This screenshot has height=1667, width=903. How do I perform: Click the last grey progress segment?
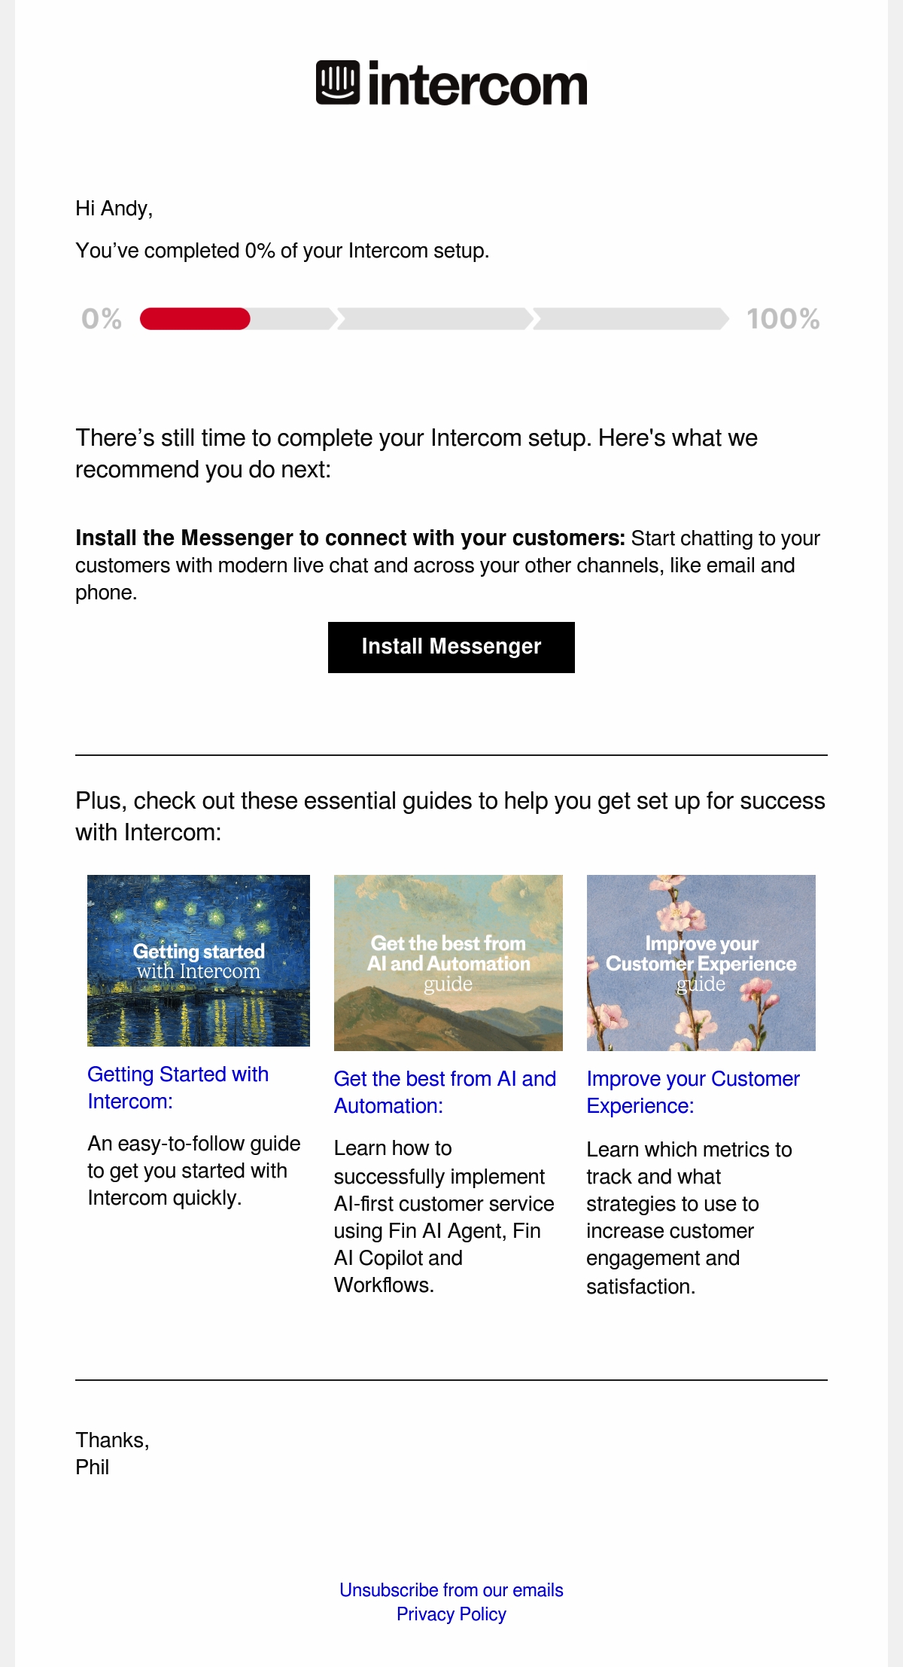click(631, 319)
